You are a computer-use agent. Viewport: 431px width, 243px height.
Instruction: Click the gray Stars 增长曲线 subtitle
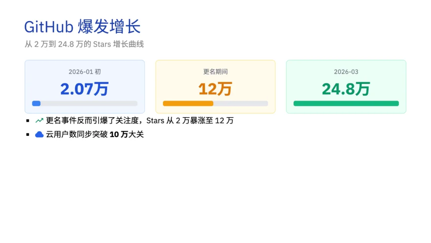click(84, 44)
